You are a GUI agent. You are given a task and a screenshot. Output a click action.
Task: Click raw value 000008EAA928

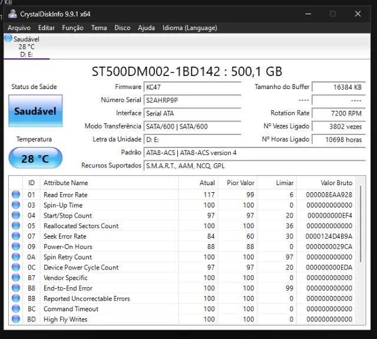pyautogui.click(x=329, y=195)
